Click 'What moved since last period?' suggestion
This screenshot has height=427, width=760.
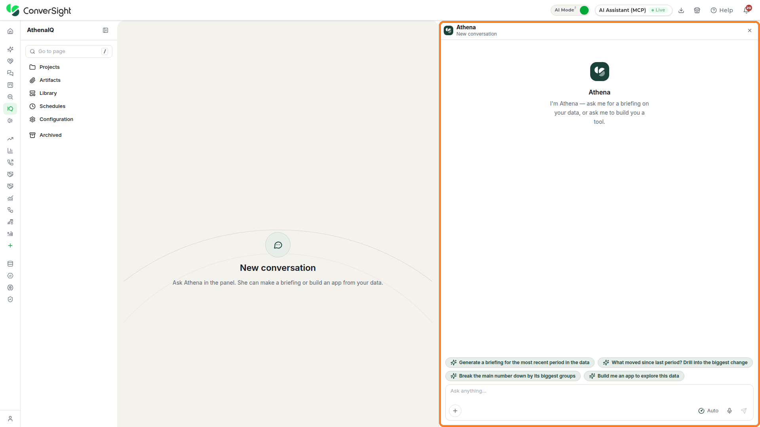[x=675, y=363]
